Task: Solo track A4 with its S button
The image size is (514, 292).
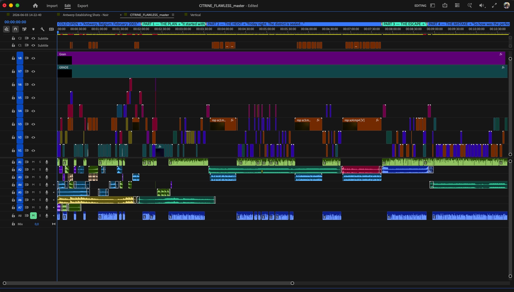Action: click(x=40, y=185)
